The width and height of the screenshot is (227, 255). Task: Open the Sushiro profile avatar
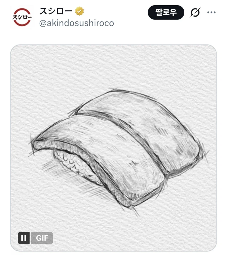tap(22, 17)
